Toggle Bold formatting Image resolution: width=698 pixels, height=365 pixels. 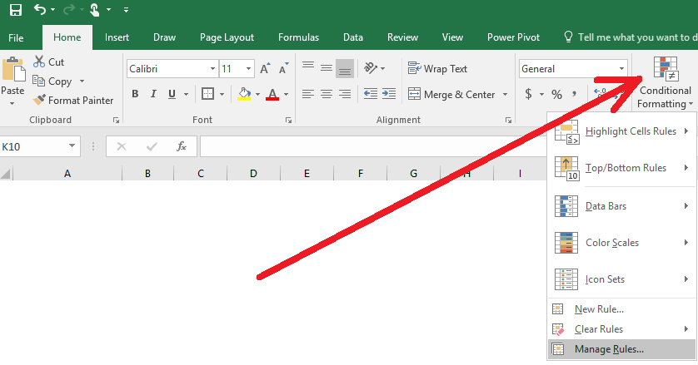click(135, 94)
